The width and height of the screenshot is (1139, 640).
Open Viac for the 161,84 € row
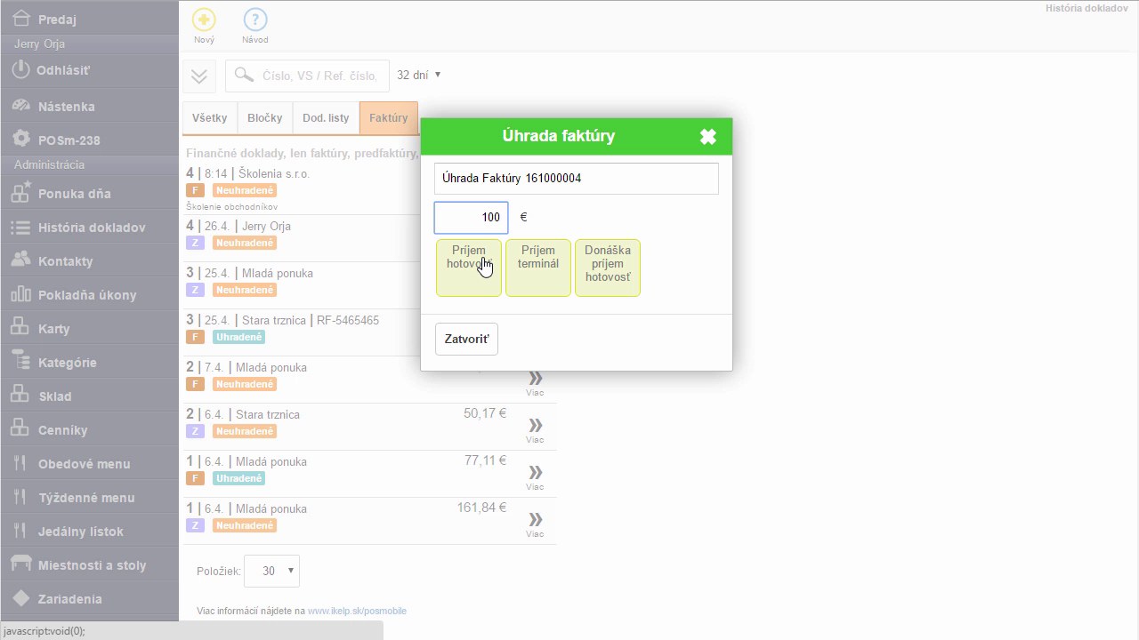pyautogui.click(x=535, y=524)
